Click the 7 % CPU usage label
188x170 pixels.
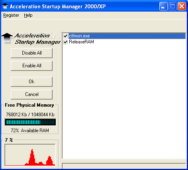9,140
